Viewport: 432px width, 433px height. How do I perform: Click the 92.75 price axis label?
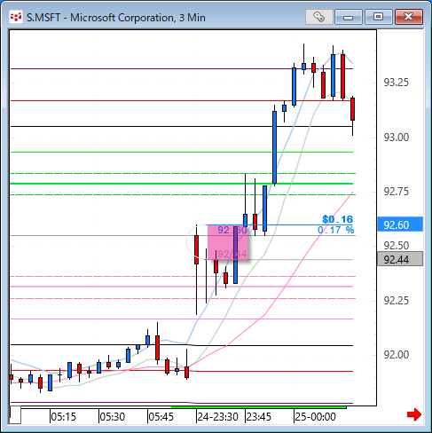coord(396,192)
